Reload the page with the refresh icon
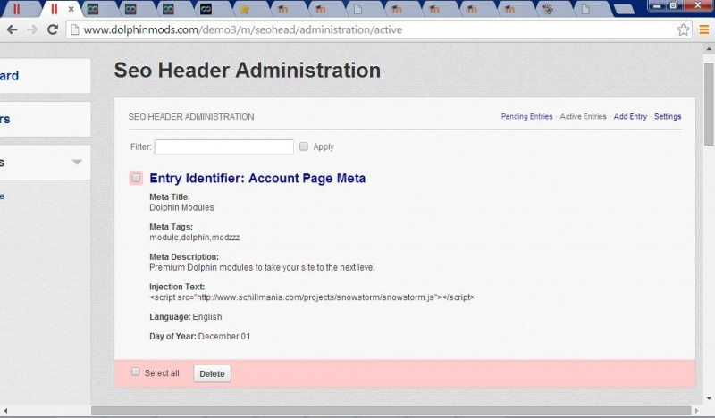Viewport: 715px width, 418px height. tap(53, 29)
